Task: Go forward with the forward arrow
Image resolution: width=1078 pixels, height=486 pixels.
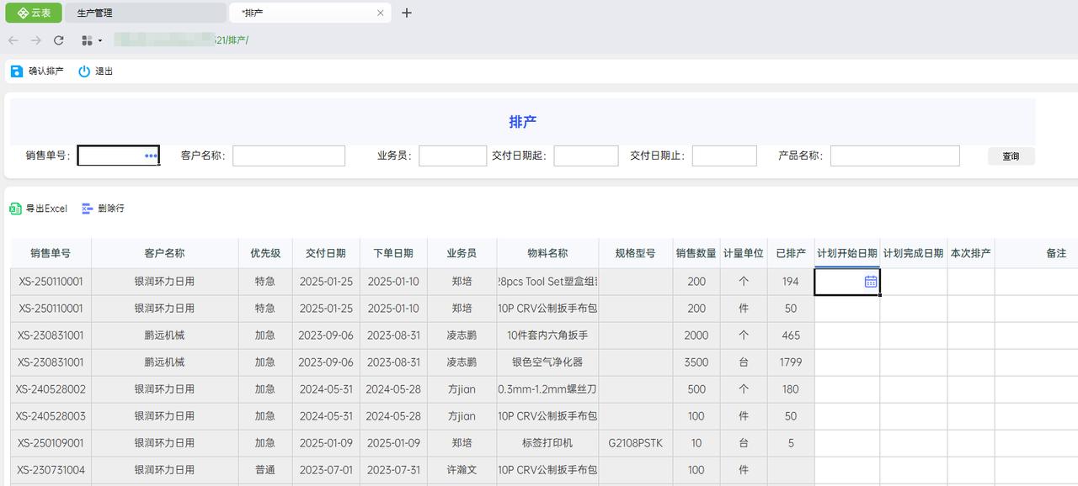Action: (x=35, y=40)
